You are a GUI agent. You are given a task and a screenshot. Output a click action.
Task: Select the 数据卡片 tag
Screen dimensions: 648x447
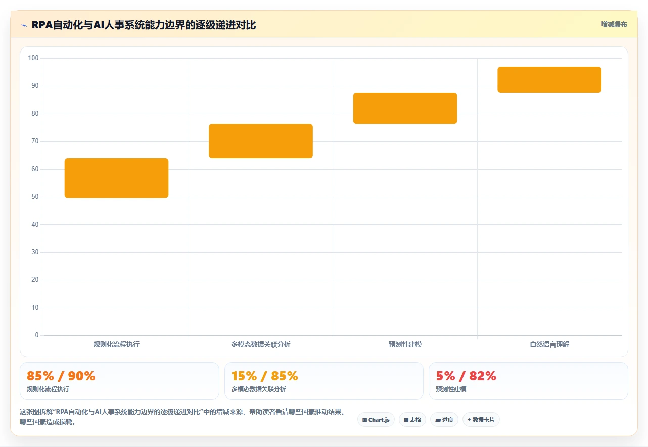pyautogui.click(x=481, y=420)
